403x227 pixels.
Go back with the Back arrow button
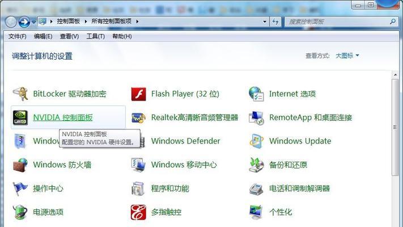[x=11, y=22]
